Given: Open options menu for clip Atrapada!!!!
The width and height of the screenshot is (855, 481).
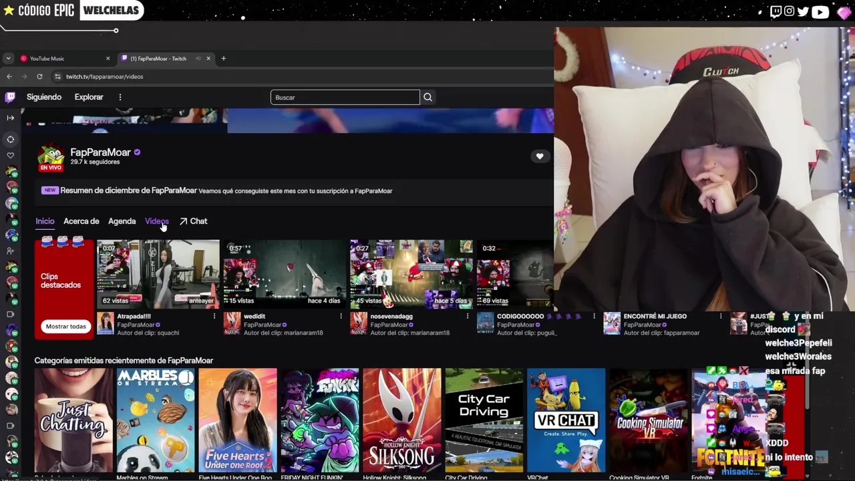Looking at the screenshot, I should [x=214, y=317].
